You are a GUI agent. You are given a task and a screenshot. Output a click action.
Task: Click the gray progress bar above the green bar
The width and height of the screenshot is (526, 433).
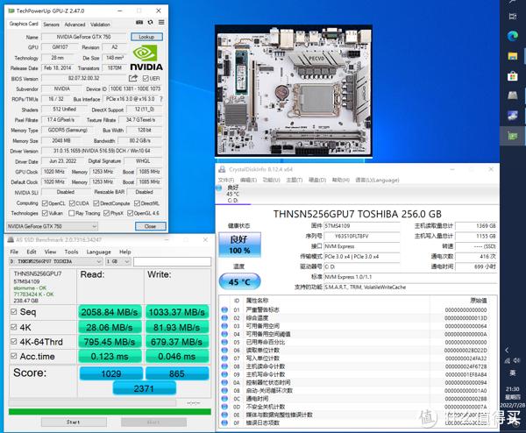click(92, 401)
